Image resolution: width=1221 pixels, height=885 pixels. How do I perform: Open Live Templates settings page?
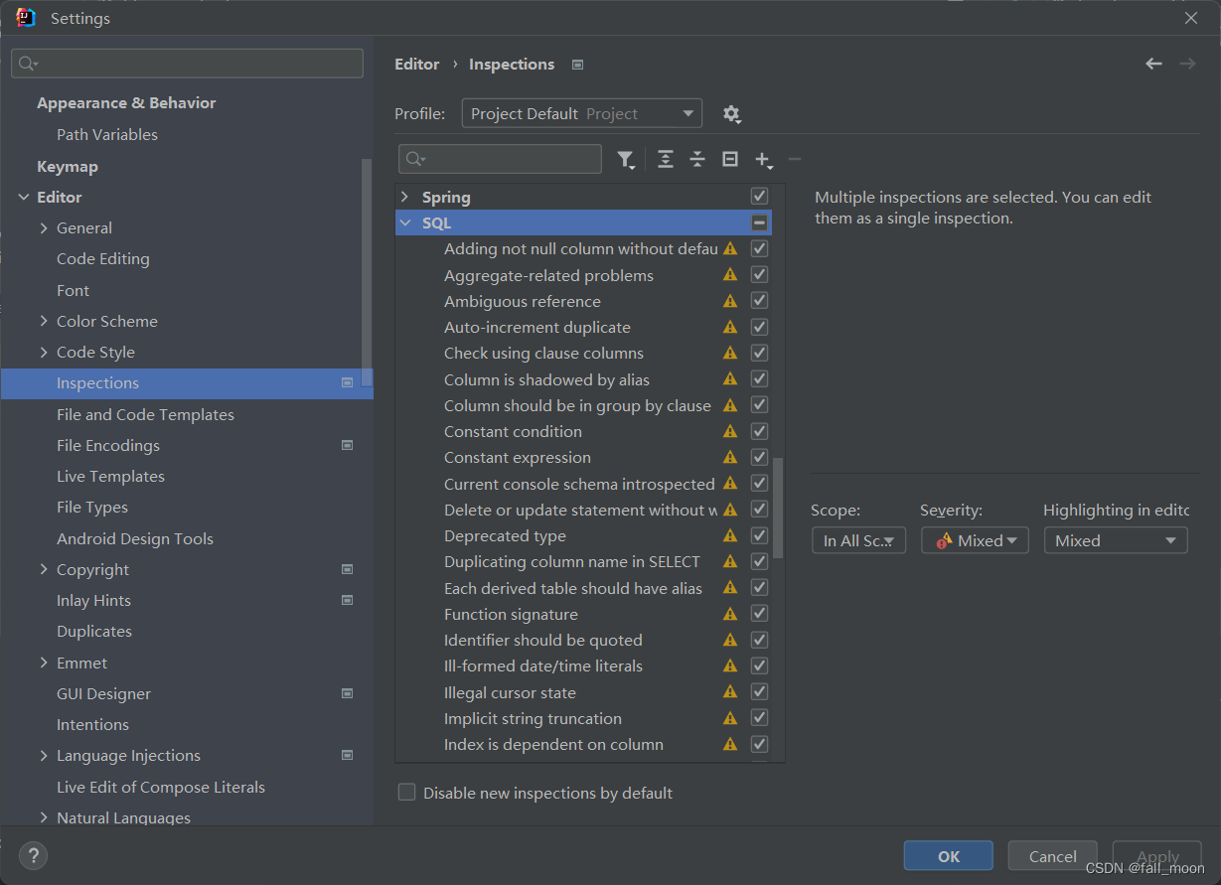pyautogui.click(x=110, y=476)
